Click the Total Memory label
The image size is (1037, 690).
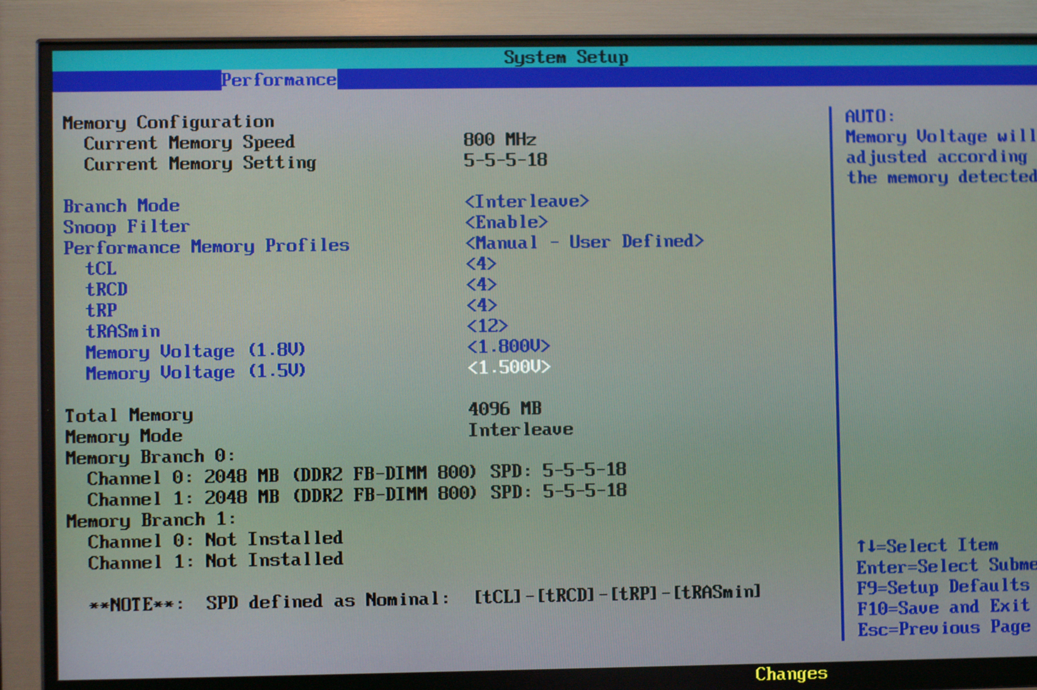pos(129,415)
